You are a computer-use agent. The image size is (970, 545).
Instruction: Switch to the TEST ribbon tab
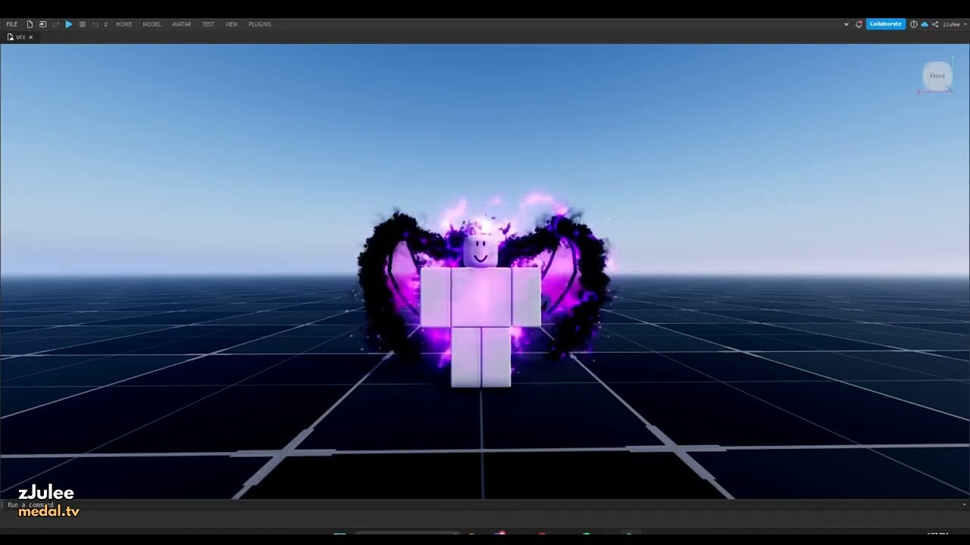pyautogui.click(x=208, y=24)
